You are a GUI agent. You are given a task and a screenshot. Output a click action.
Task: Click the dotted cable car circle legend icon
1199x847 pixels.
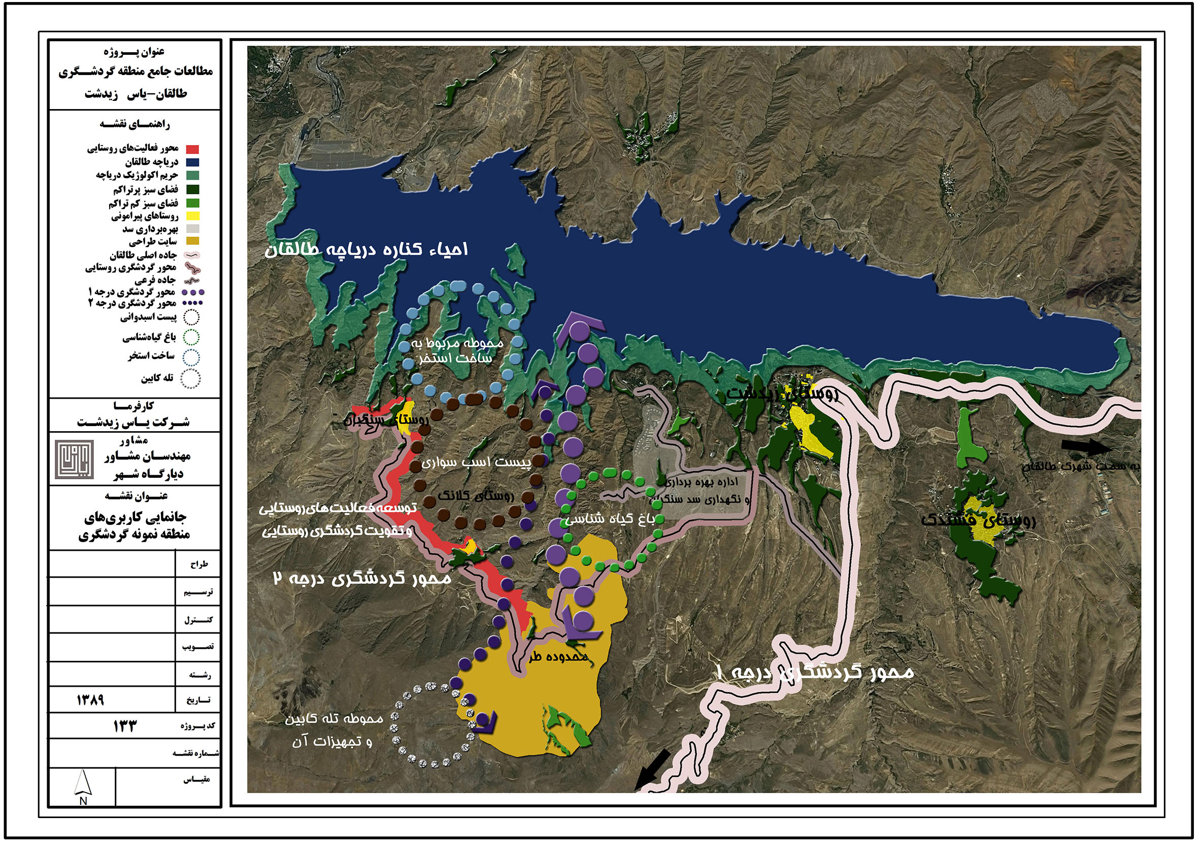190,379
